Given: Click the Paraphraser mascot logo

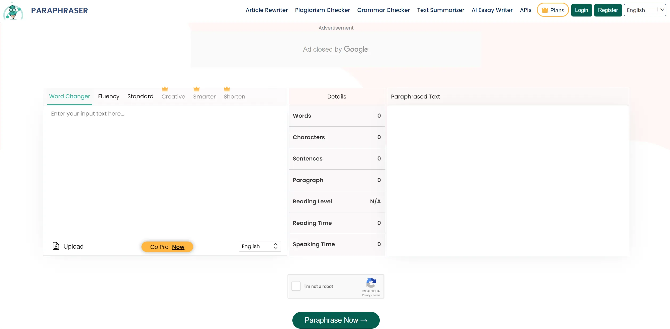Looking at the screenshot, I should click(13, 11).
